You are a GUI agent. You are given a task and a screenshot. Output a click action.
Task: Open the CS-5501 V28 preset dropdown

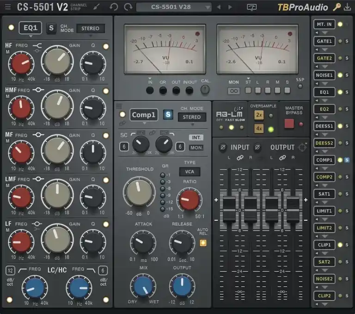174,7
